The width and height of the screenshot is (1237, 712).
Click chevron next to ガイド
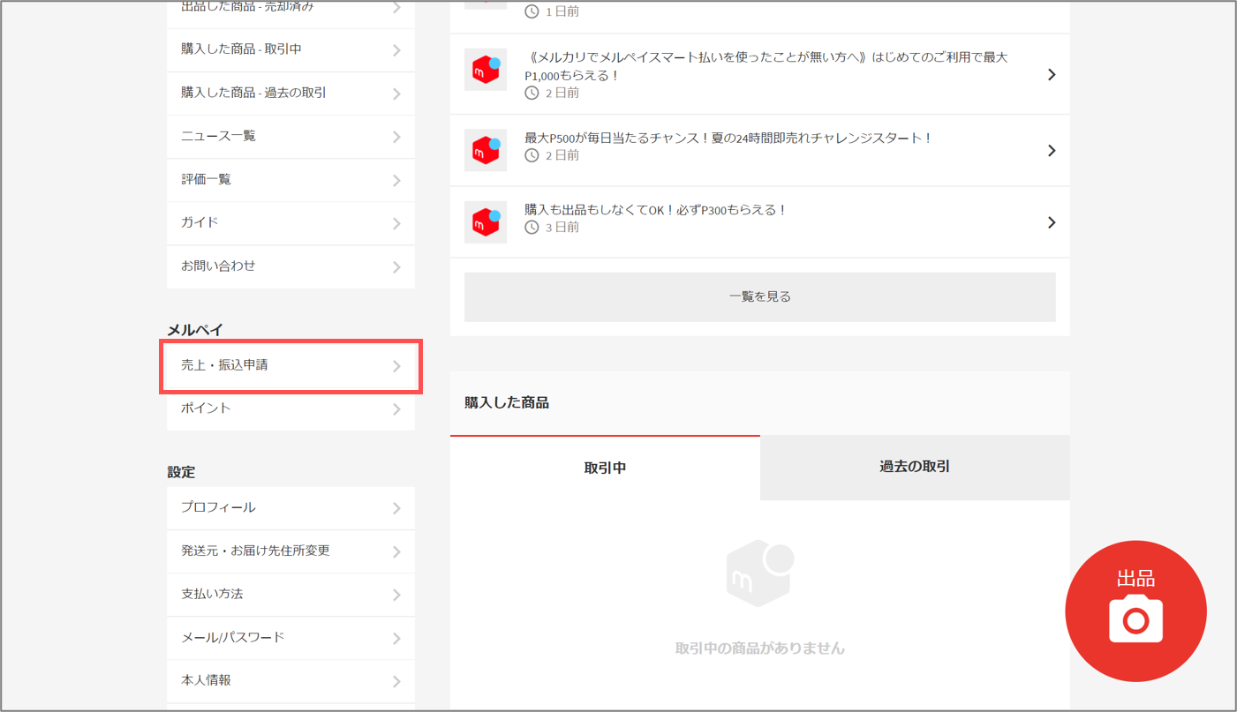pyautogui.click(x=396, y=223)
